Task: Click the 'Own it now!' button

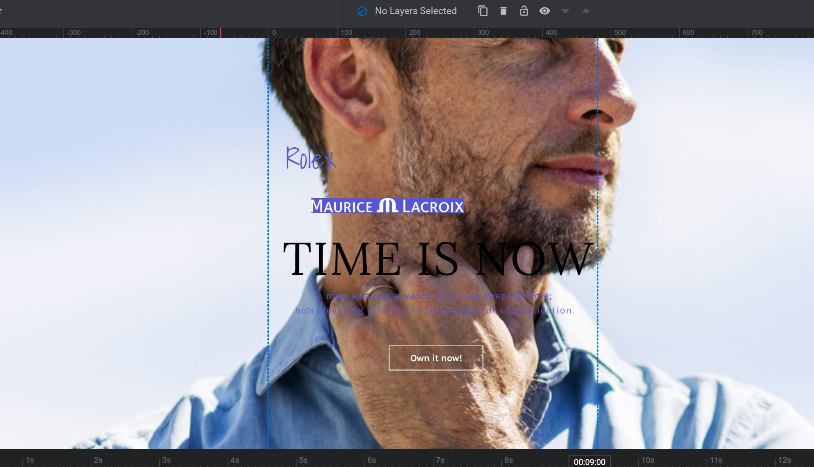Action: click(435, 358)
